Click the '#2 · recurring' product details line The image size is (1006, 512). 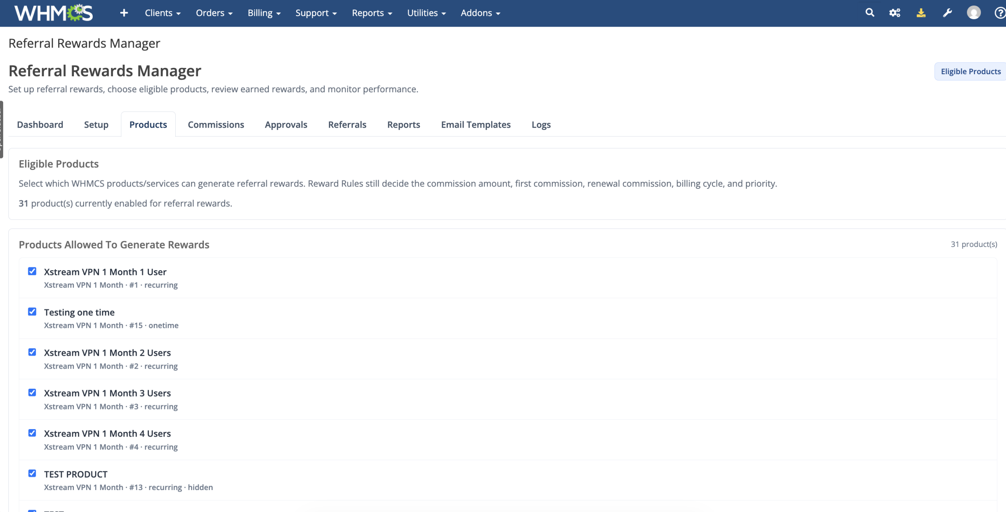pos(111,366)
